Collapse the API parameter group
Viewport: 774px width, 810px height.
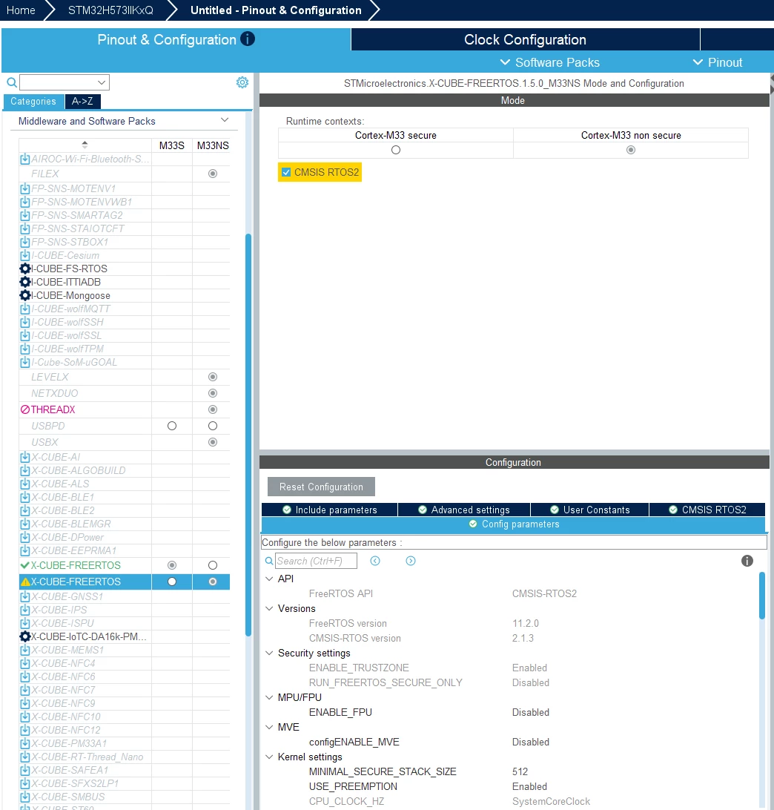(x=269, y=579)
